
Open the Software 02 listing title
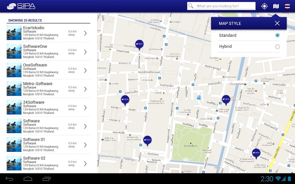point(34,158)
